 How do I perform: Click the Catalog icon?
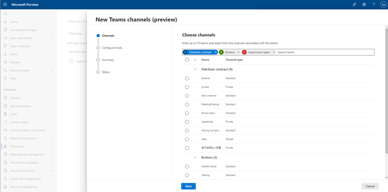pyautogui.click(x=5, y=98)
